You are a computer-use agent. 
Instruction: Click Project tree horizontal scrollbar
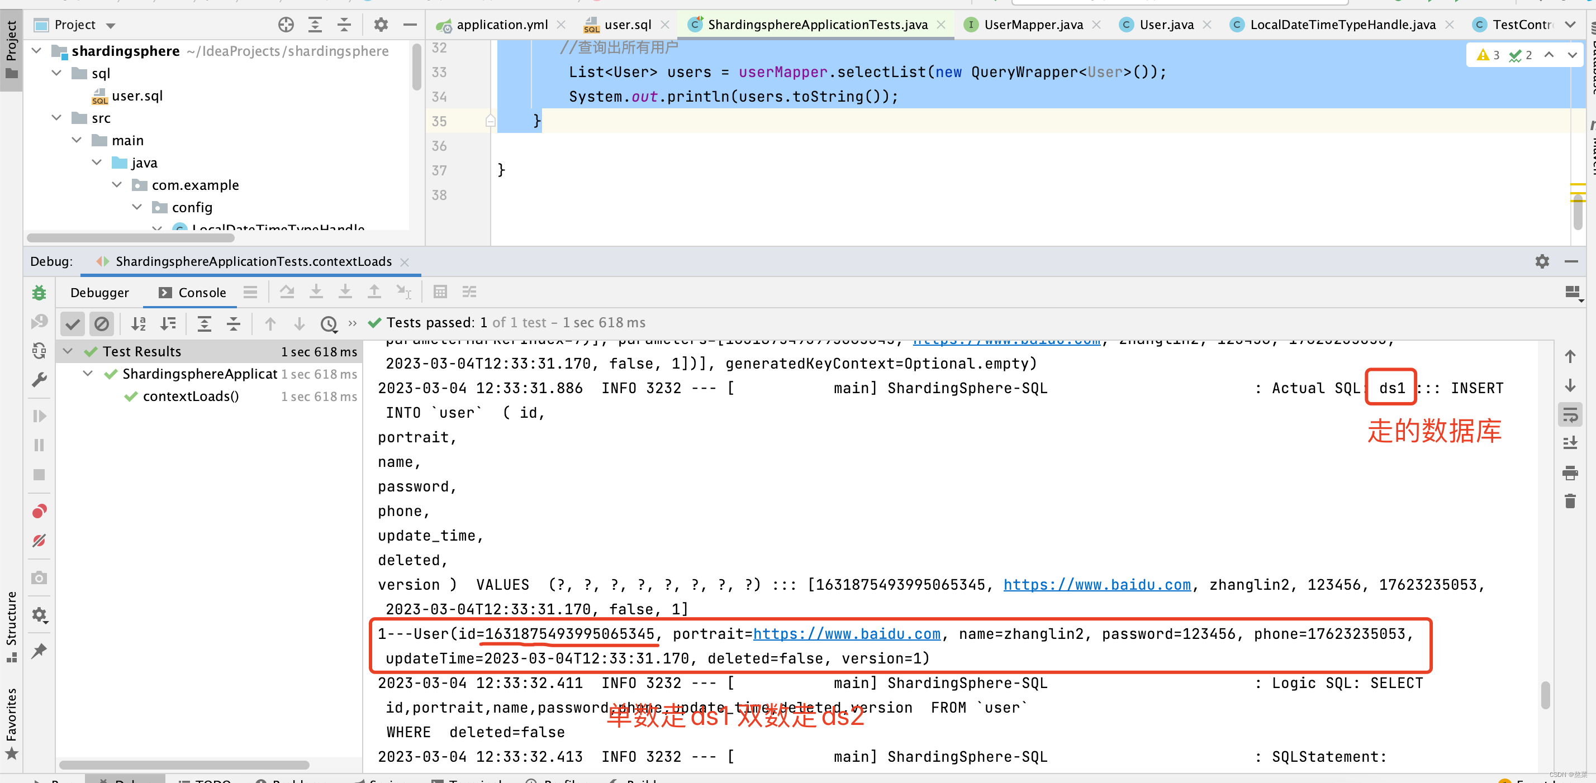click(131, 238)
